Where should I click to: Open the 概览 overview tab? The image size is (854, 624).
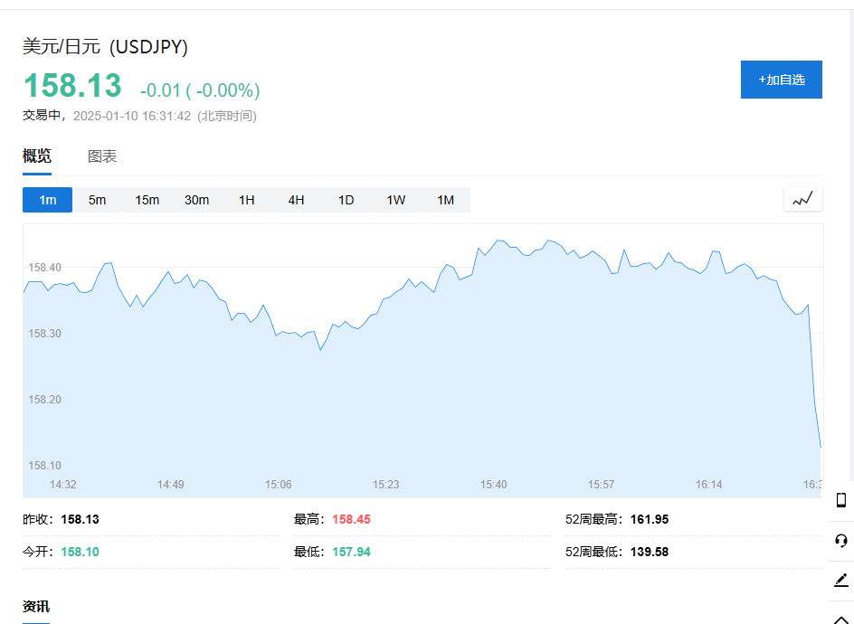tap(37, 156)
